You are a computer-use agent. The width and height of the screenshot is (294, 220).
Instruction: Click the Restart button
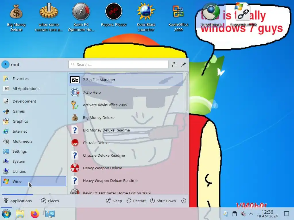tap(136, 201)
